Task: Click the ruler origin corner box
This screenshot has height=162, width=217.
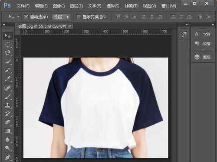Action: pos(17,32)
